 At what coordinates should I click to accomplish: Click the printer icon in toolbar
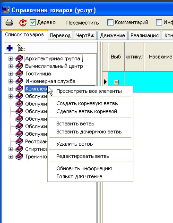point(9,22)
